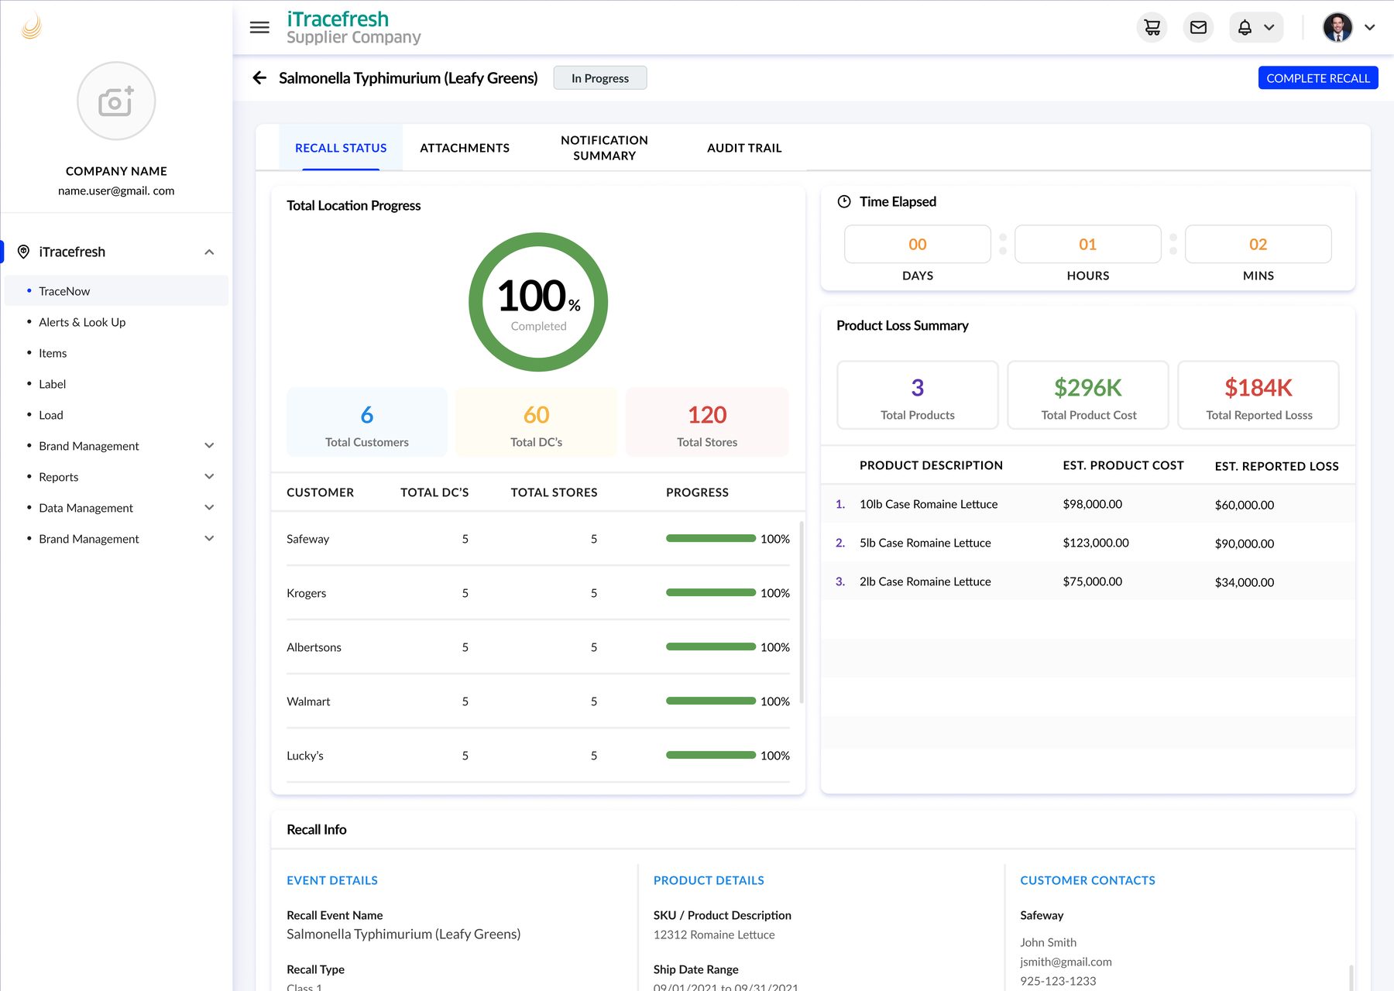Click the Total Customers card
Image resolution: width=1394 pixels, height=991 pixels.
tap(367, 422)
